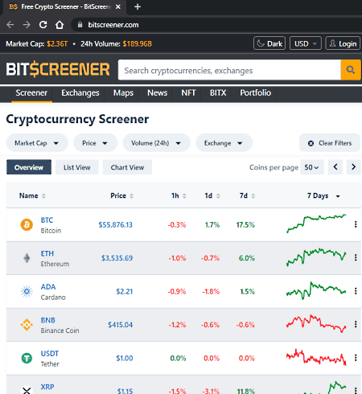Image resolution: width=362 pixels, height=394 pixels.
Task: Open the three-dot menu for Ethereum row
Action: point(356,257)
